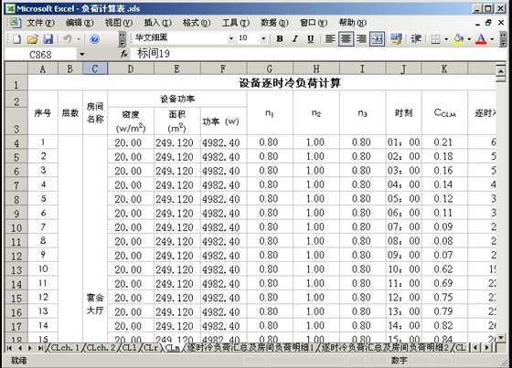
Task: Click the Name Box showing C868
Action: (x=41, y=55)
